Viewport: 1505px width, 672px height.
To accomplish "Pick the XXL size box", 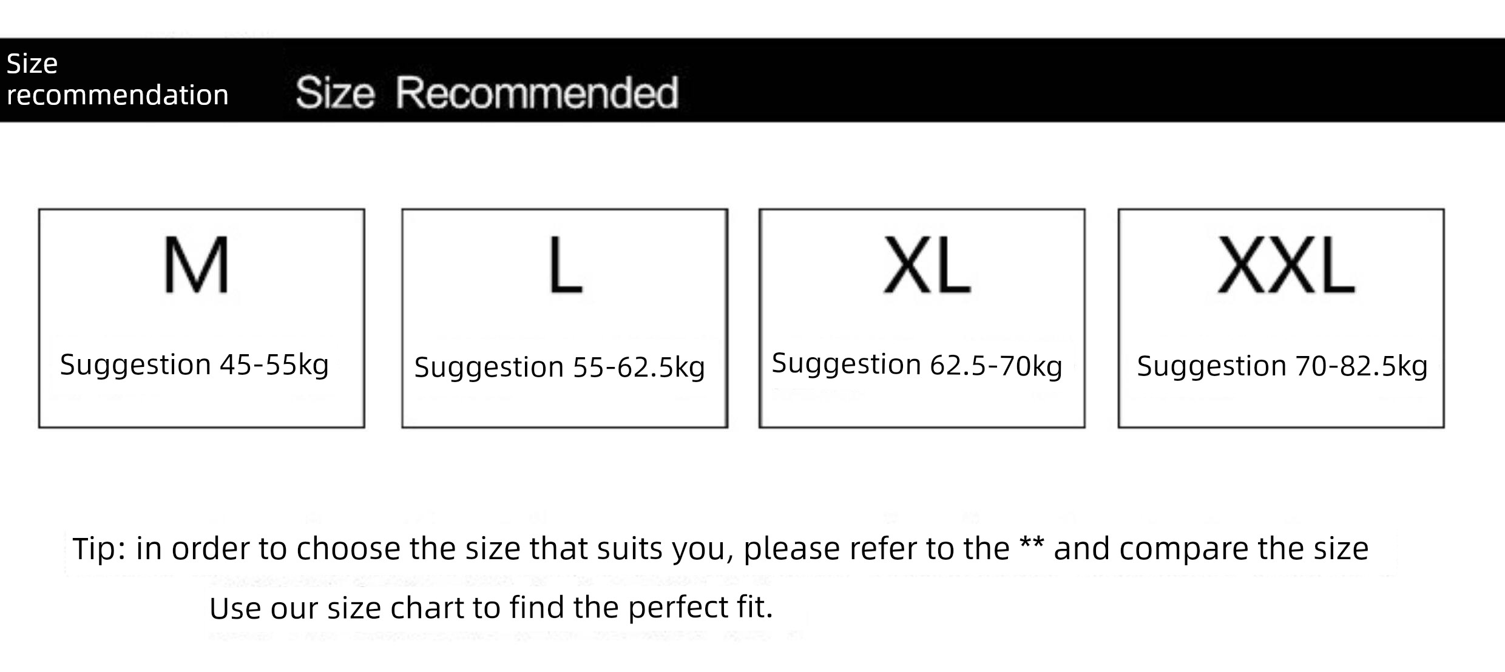I will coord(1281,318).
